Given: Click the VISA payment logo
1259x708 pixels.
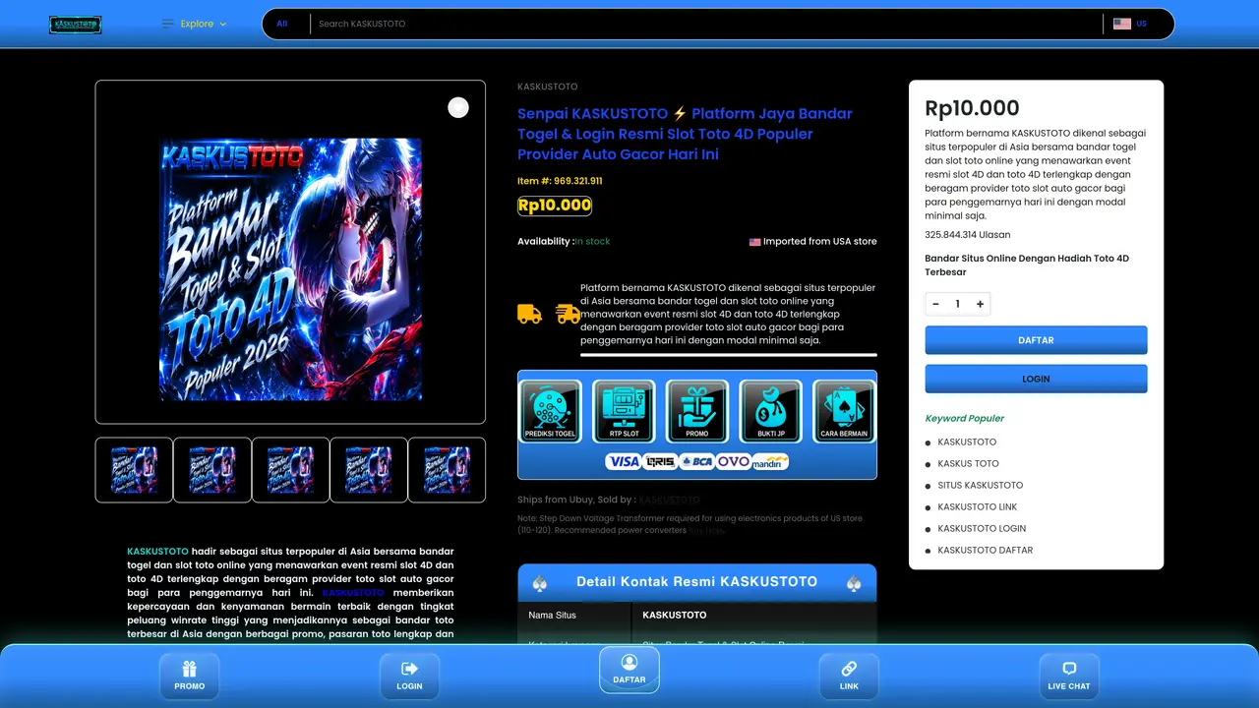Looking at the screenshot, I should (x=624, y=461).
